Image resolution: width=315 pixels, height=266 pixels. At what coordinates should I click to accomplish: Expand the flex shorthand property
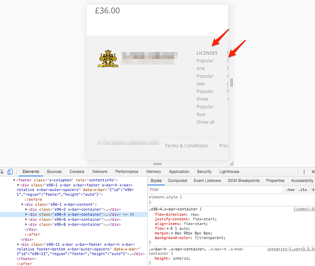[x=168, y=229]
